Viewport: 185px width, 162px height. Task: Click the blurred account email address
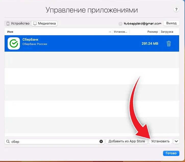point(142,24)
